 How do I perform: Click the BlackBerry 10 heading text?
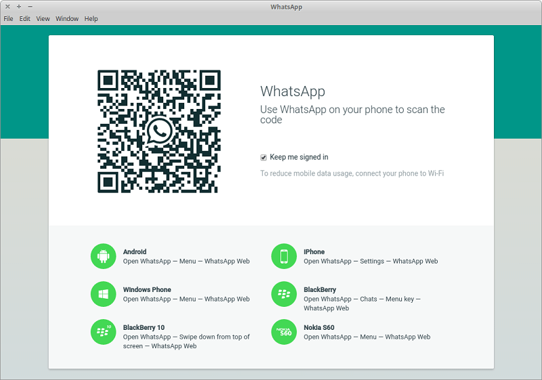(144, 327)
